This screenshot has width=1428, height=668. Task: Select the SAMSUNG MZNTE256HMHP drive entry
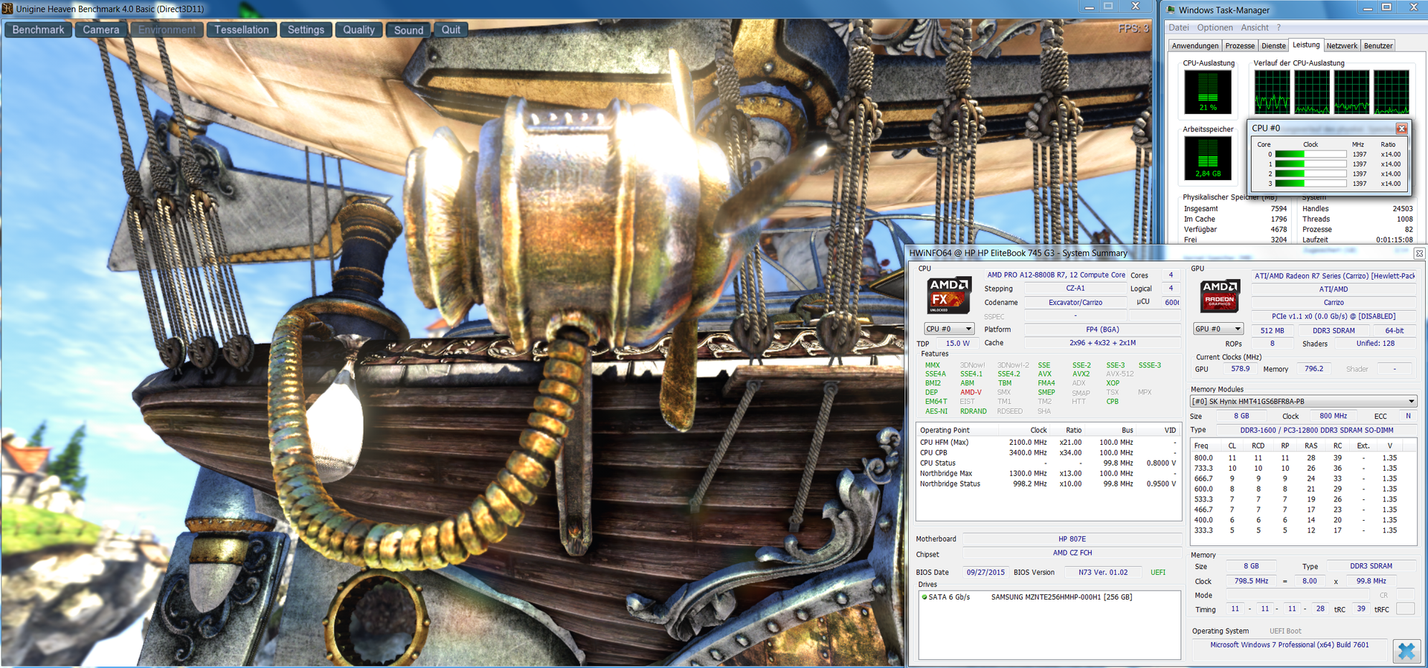tap(1061, 597)
